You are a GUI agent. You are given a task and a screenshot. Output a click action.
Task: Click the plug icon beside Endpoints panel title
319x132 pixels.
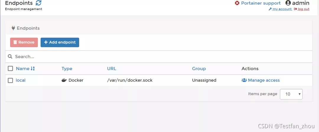[x=13, y=28]
